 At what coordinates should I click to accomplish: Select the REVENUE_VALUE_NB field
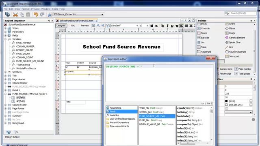pyautogui.click(x=157, y=125)
